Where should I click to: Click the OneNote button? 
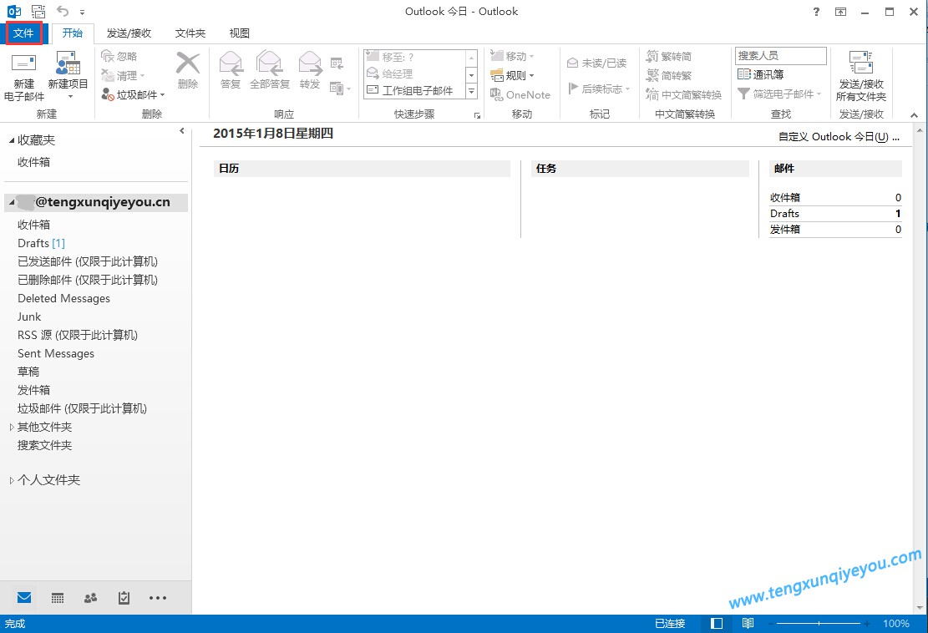tap(520, 94)
